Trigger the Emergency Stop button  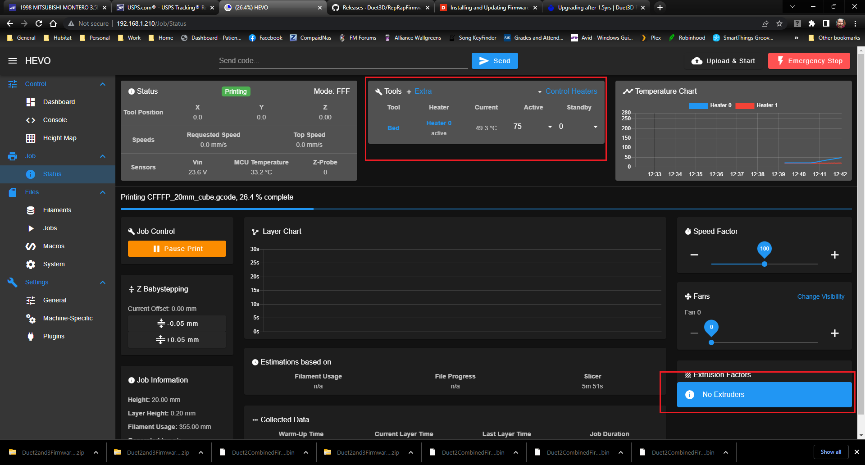coord(809,61)
